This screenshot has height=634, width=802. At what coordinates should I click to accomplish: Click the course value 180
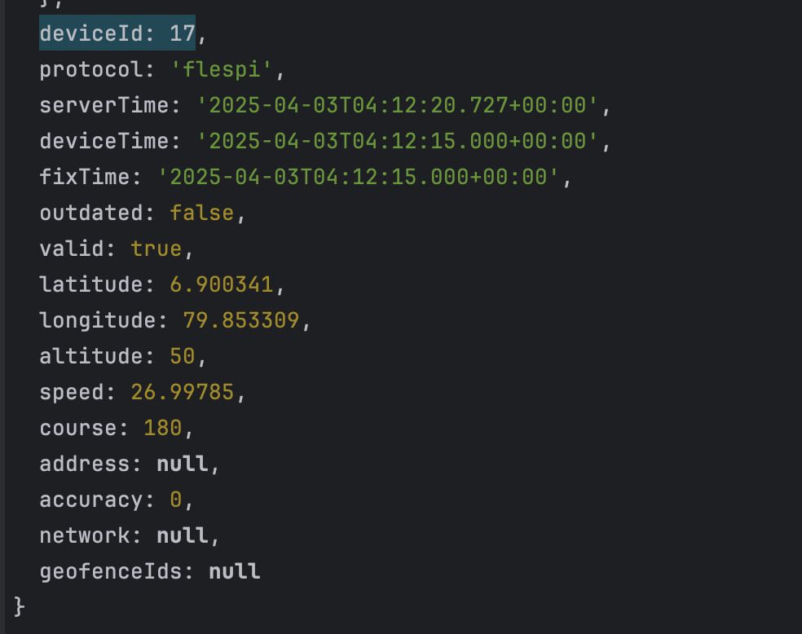pyautogui.click(x=163, y=428)
